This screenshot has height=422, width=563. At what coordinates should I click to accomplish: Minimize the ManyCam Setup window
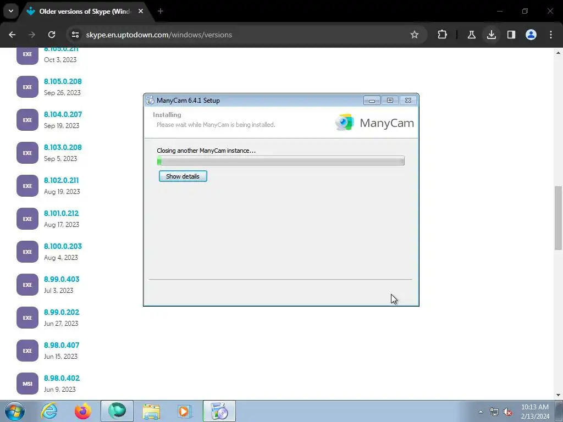tap(372, 101)
